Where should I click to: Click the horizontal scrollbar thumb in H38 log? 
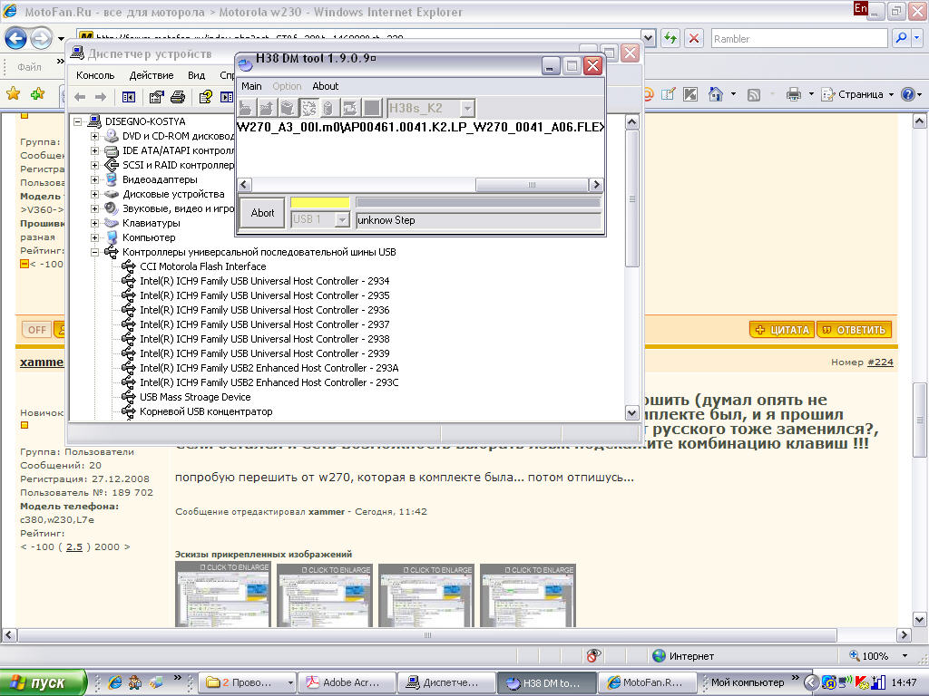click(532, 185)
